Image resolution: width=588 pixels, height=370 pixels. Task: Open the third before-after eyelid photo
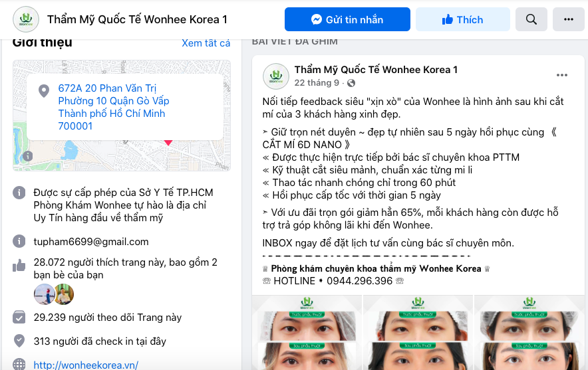click(x=529, y=333)
